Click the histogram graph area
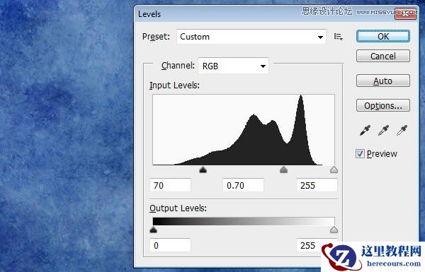Screen dimensions: 425x272 tap(244, 130)
